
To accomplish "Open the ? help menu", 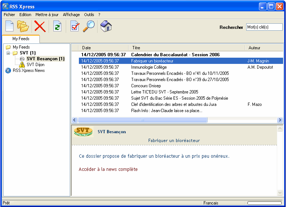I will 99,15.
